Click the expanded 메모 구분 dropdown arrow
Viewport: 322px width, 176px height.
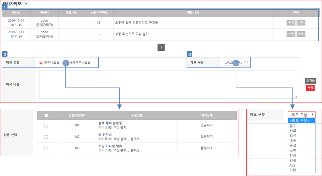tap(313, 114)
